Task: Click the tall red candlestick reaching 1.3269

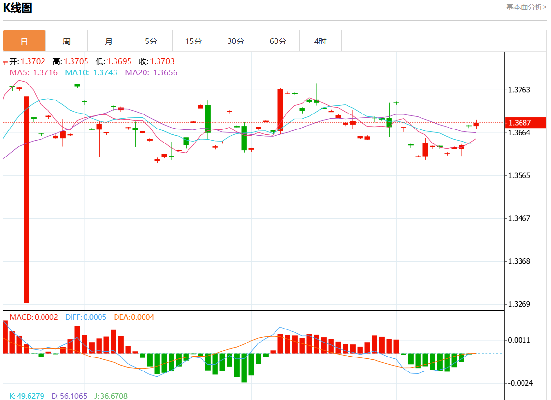Action: [x=27, y=199]
